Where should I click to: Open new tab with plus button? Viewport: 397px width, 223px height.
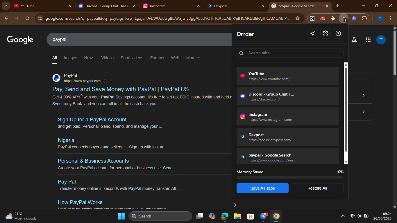click(337, 6)
